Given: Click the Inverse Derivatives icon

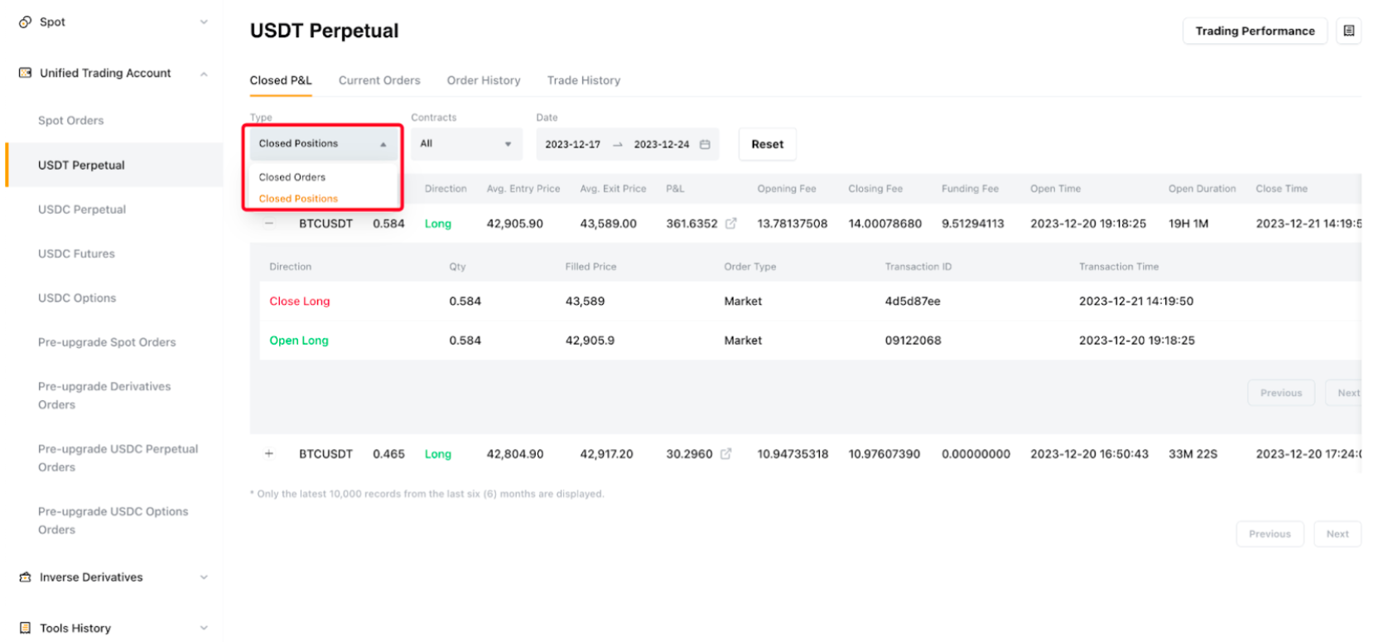Looking at the screenshot, I should [x=25, y=577].
